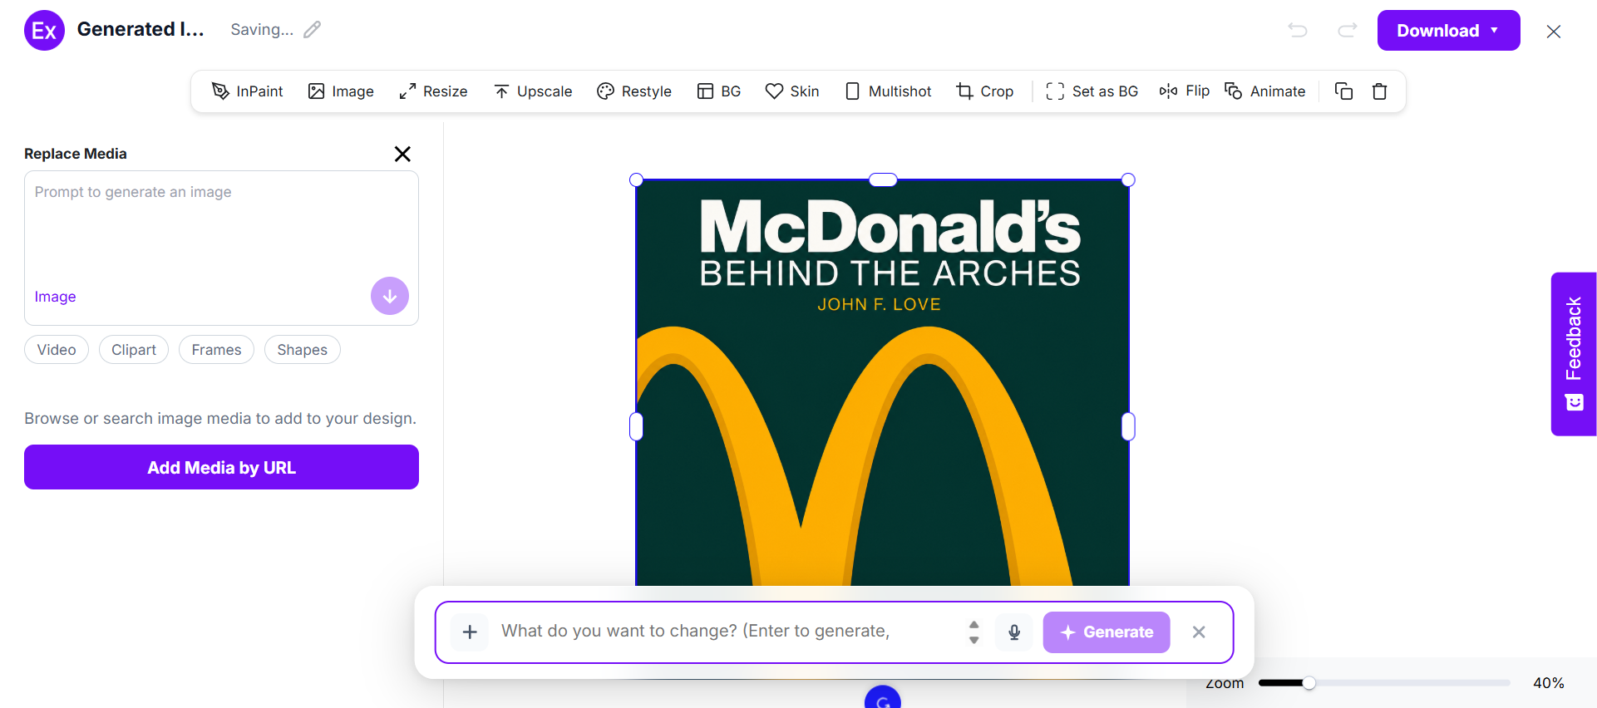
Task: Click the left-middle image resize handle
Action: coord(637,426)
